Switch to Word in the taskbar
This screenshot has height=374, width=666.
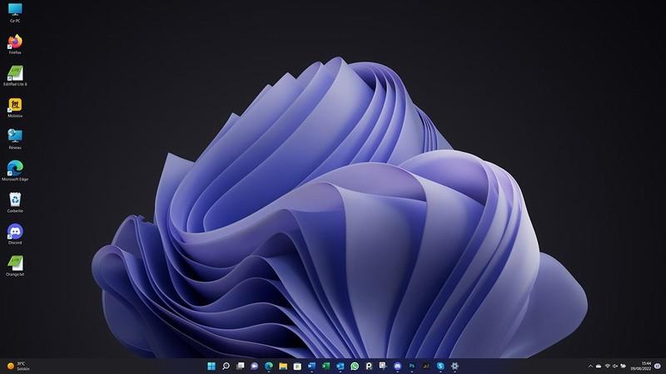[311, 366]
